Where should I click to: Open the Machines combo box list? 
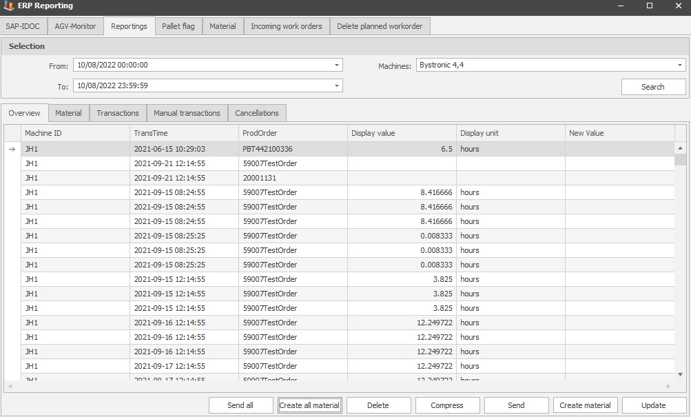(x=679, y=65)
